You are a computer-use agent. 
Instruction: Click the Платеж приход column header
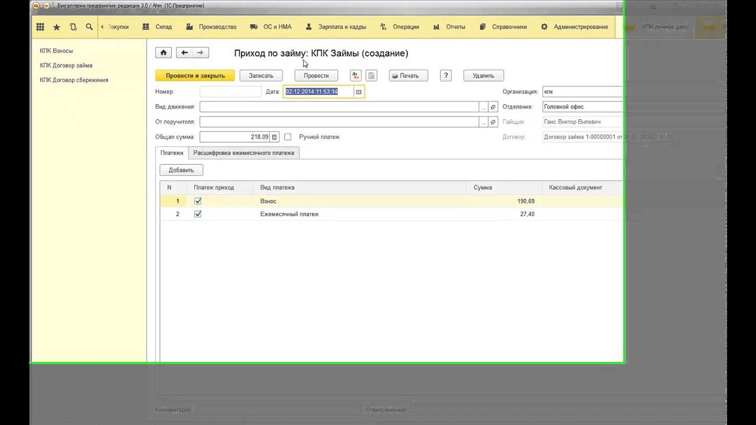click(220, 188)
